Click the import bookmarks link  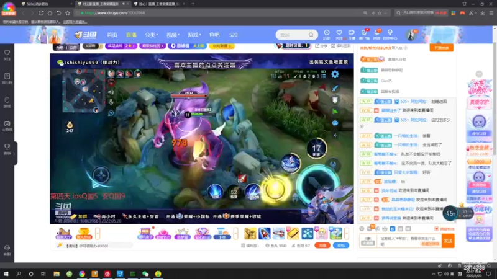[x=75, y=22]
